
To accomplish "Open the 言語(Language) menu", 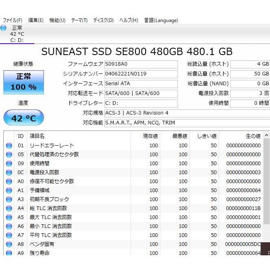I will (x=161, y=20).
